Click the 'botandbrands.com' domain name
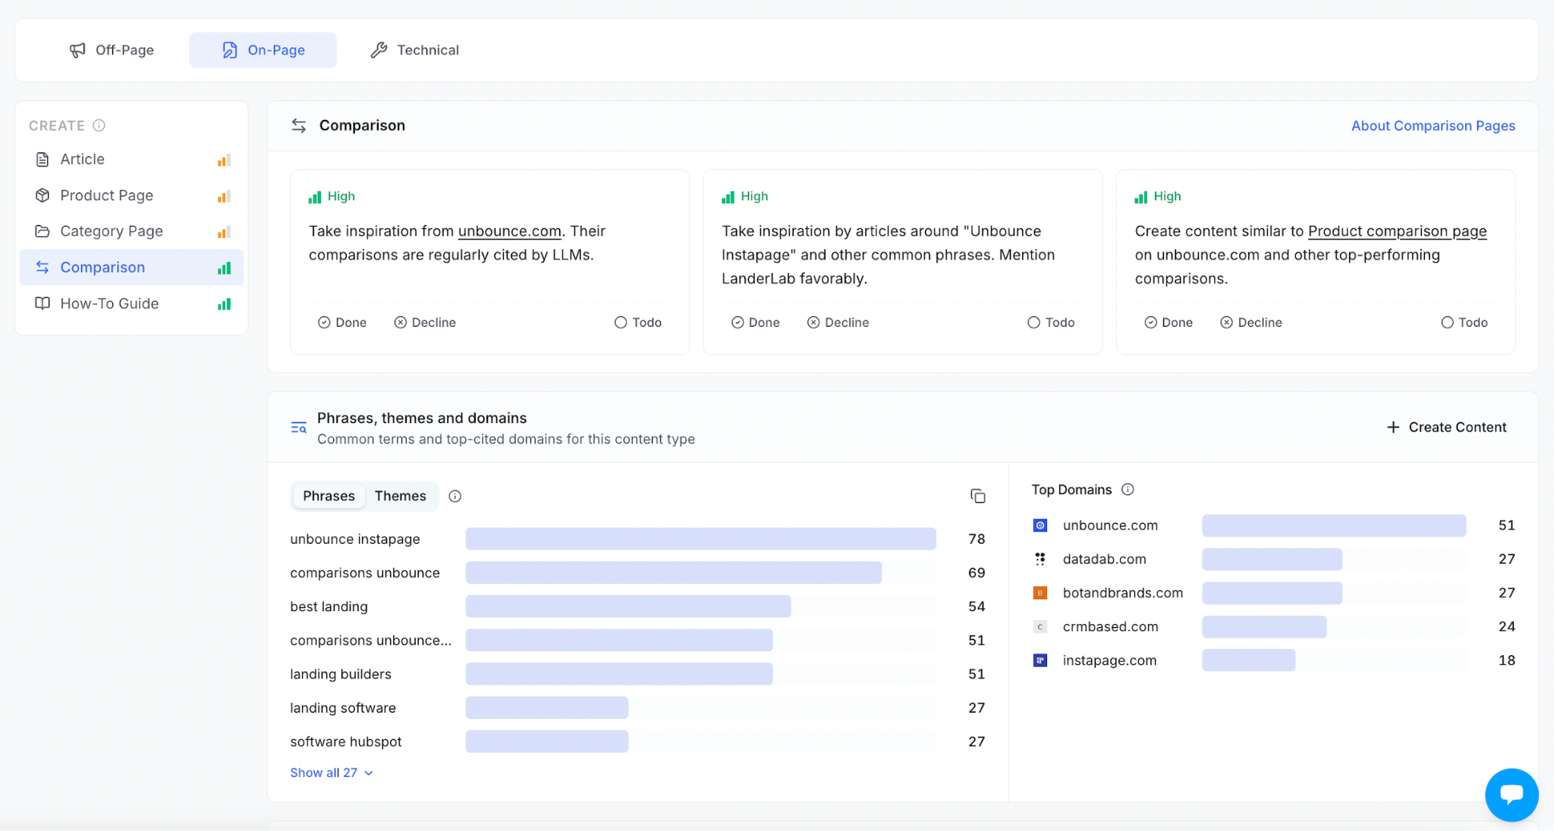 tap(1122, 593)
